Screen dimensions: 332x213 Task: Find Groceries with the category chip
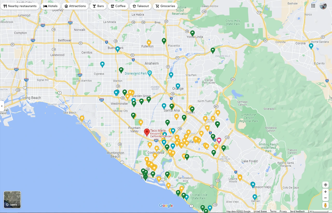pyautogui.click(x=165, y=6)
